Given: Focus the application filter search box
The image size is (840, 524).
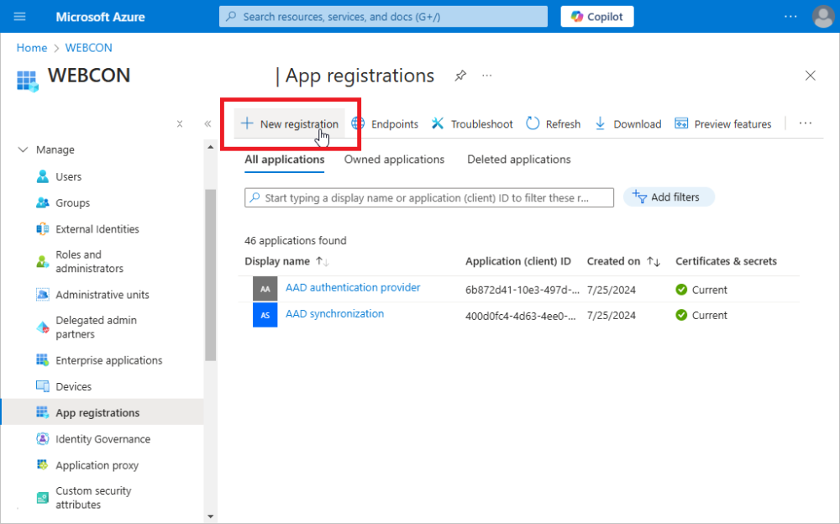Looking at the screenshot, I should [428, 198].
